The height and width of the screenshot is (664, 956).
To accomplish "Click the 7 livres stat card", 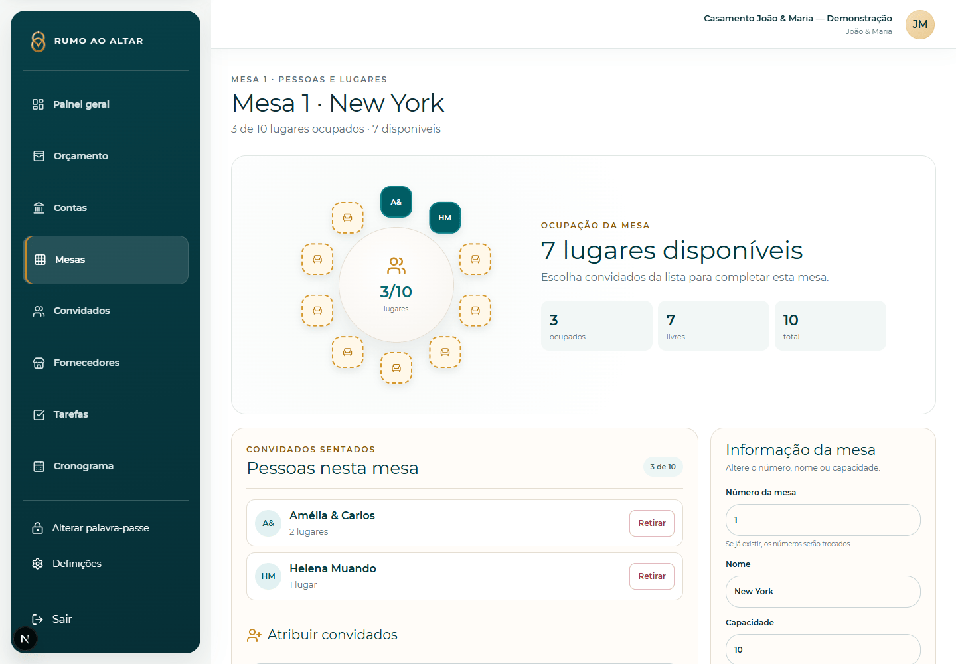I will click(714, 325).
